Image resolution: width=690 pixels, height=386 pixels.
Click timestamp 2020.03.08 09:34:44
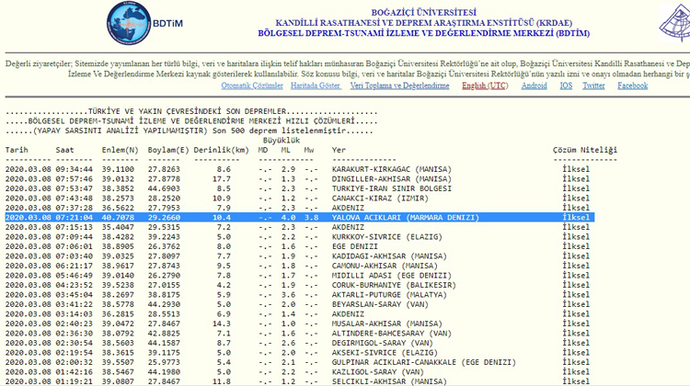49,169
